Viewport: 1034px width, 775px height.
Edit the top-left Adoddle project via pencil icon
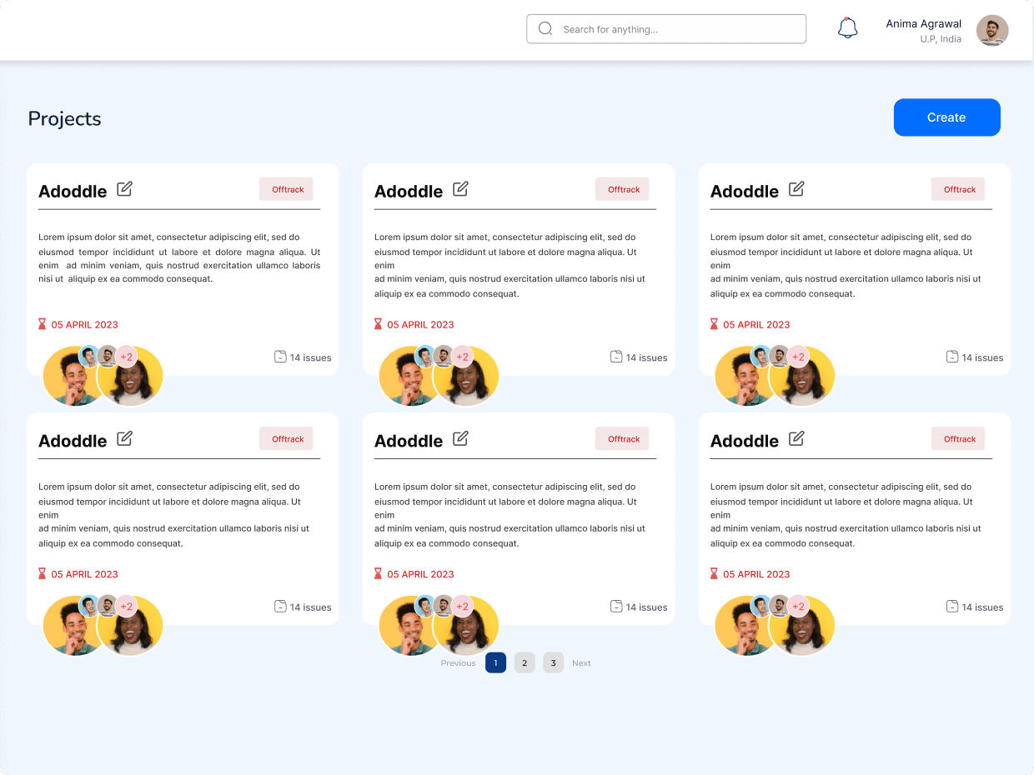coord(124,189)
